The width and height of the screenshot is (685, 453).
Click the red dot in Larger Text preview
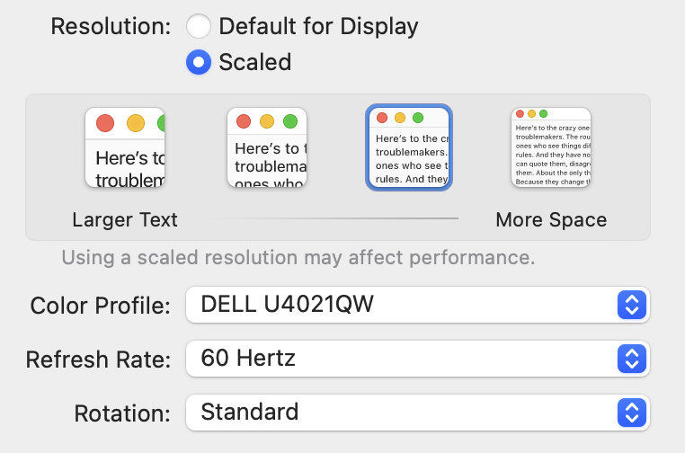105,123
